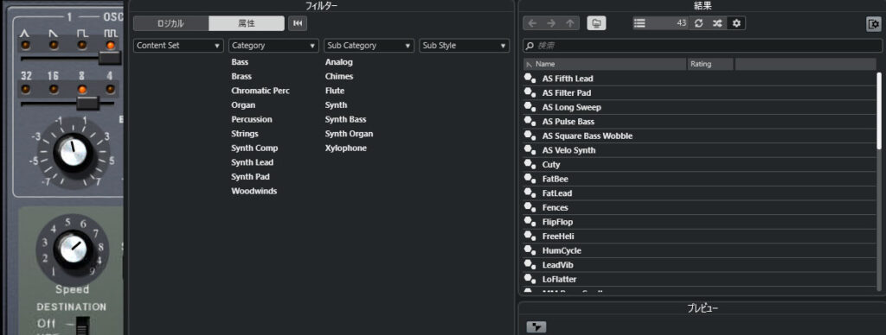Select the FlipFlop preset
Image resolution: width=886 pixels, height=335 pixels.
click(x=699, y=222)
